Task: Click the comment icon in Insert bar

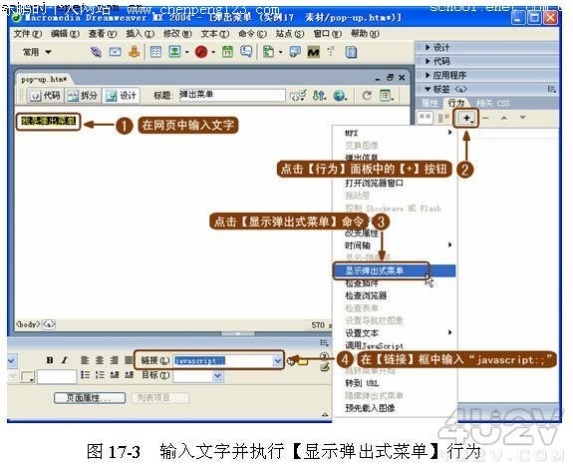Action: click(246, 52)
